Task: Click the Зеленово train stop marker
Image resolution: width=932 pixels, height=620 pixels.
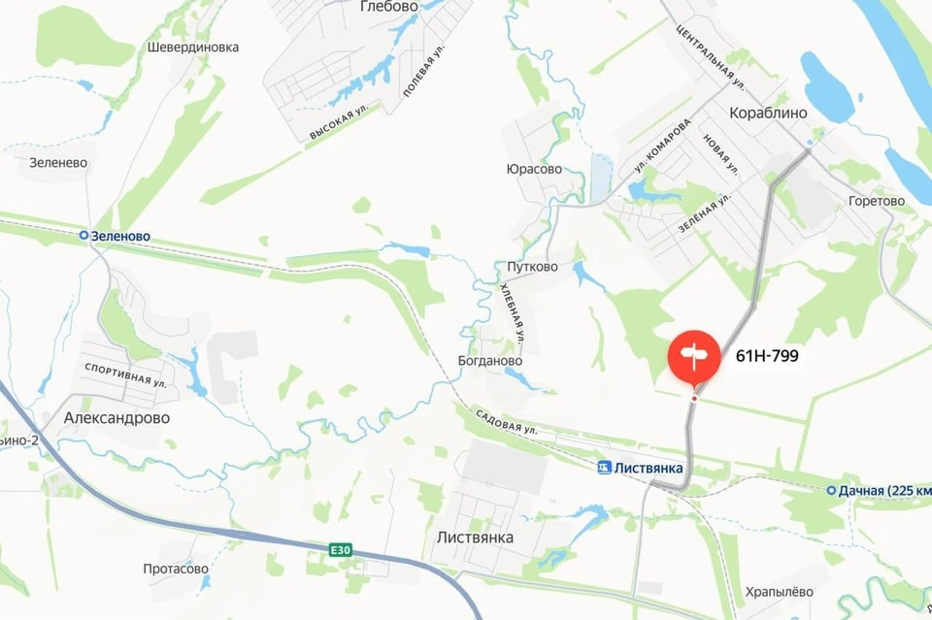Action: tap(83, 236)
